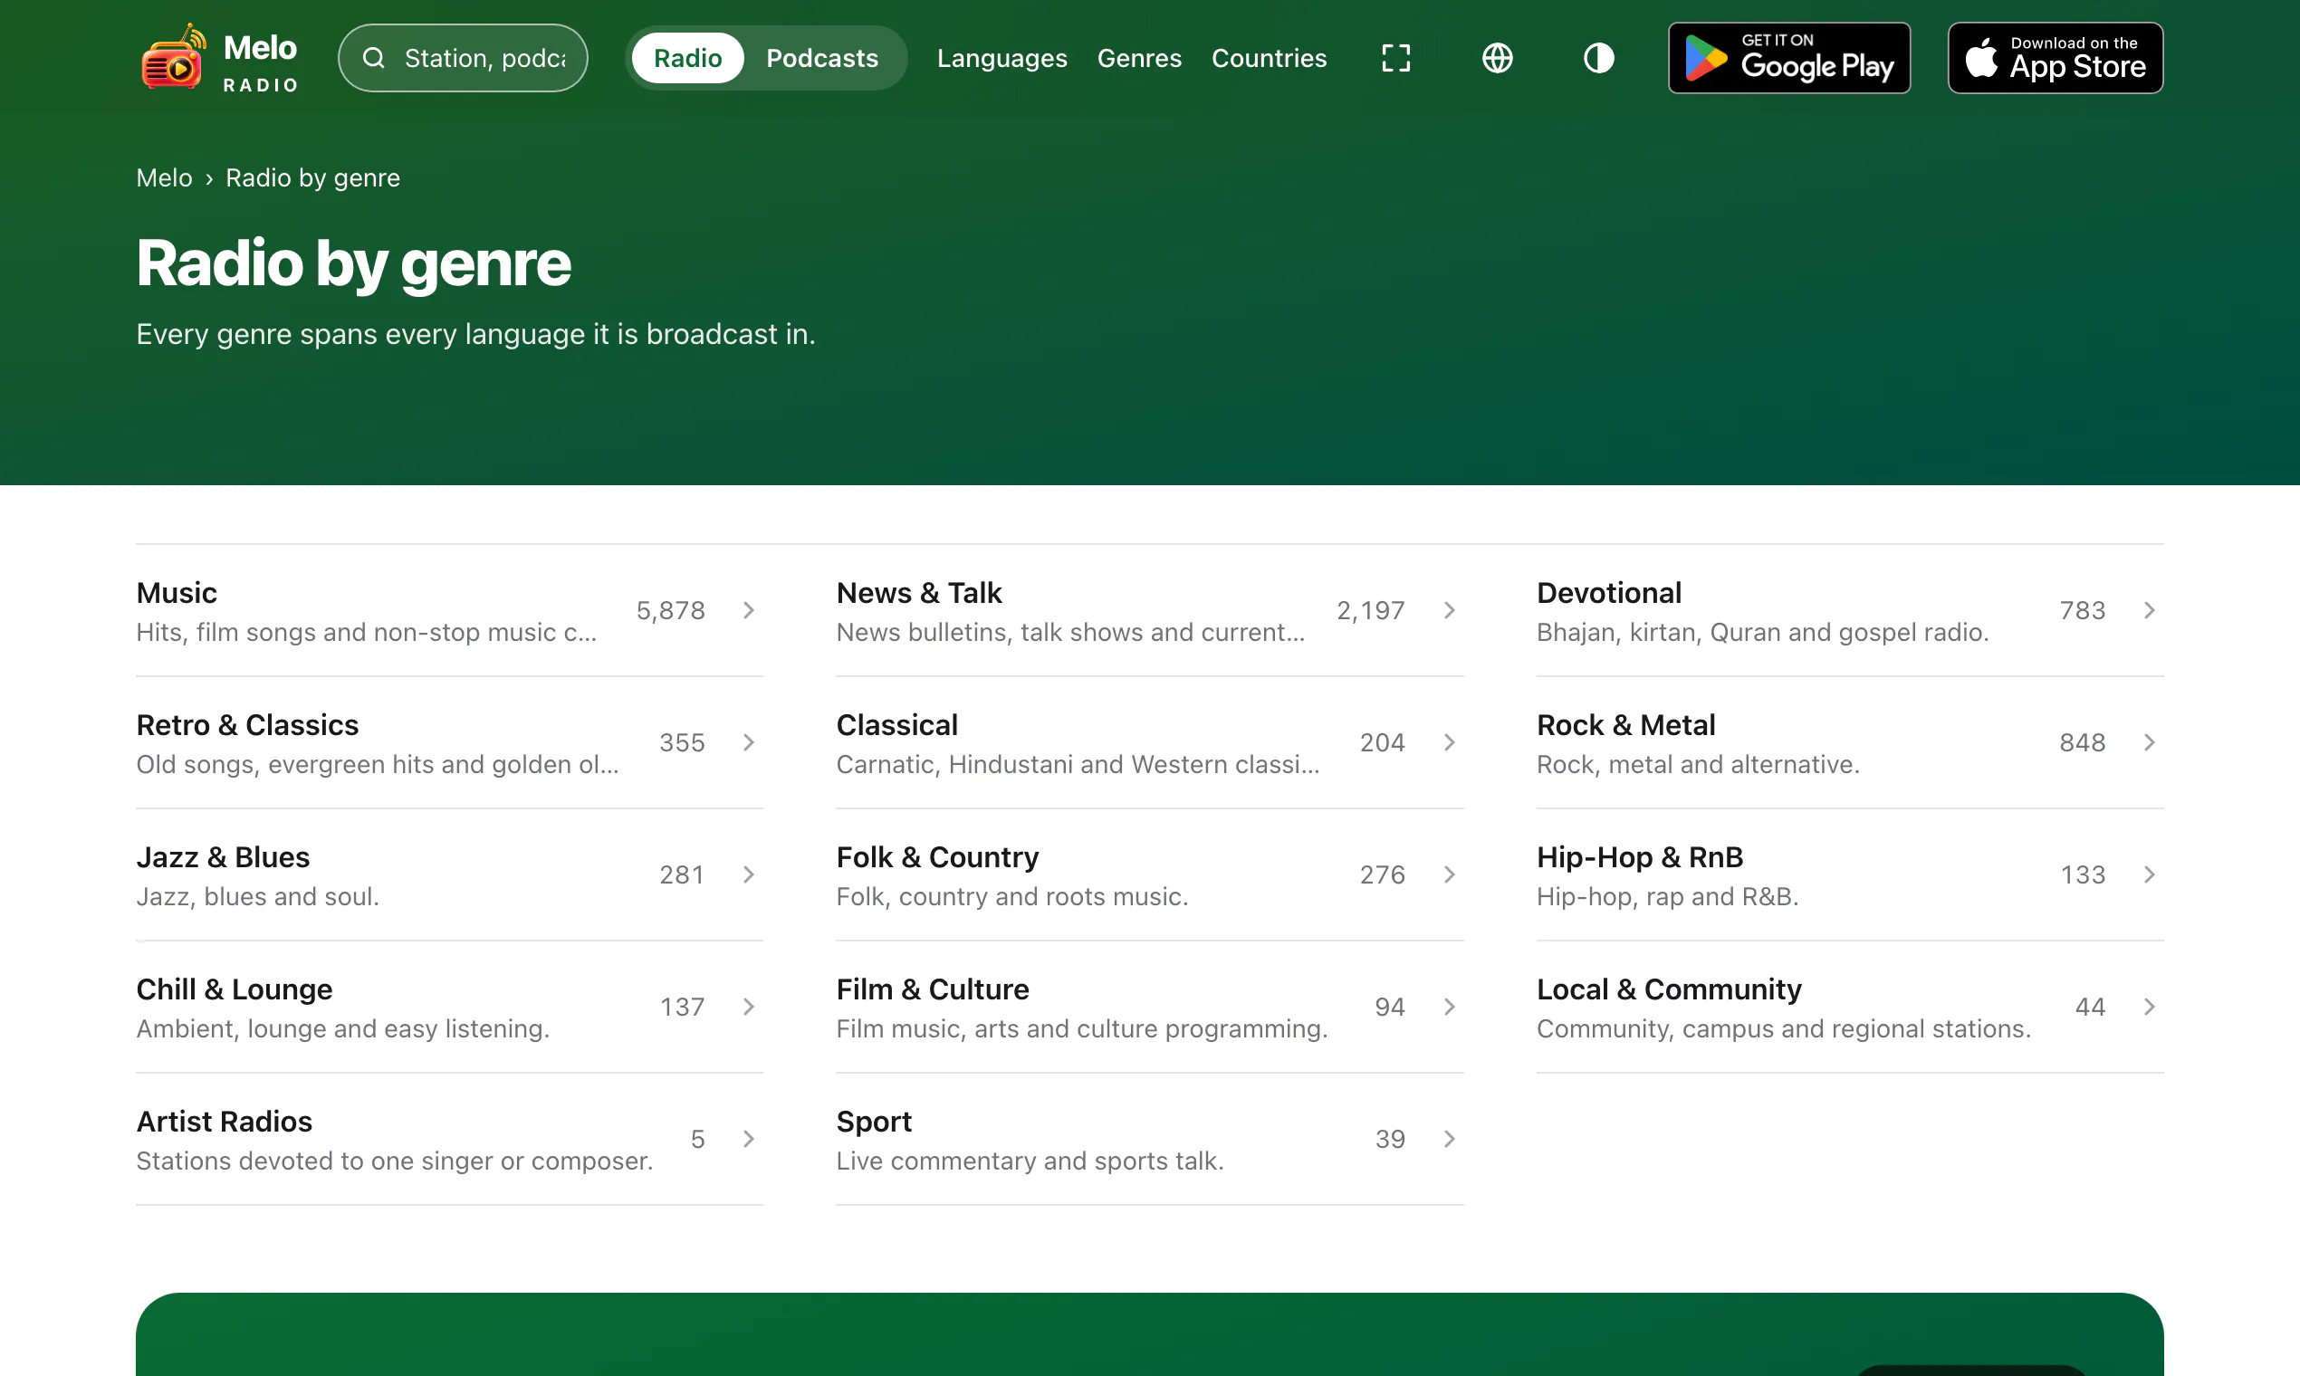Select the Sport genre title
Image resolution: width=2300 pixels, height=1376 pixels.
(874, 1122)
